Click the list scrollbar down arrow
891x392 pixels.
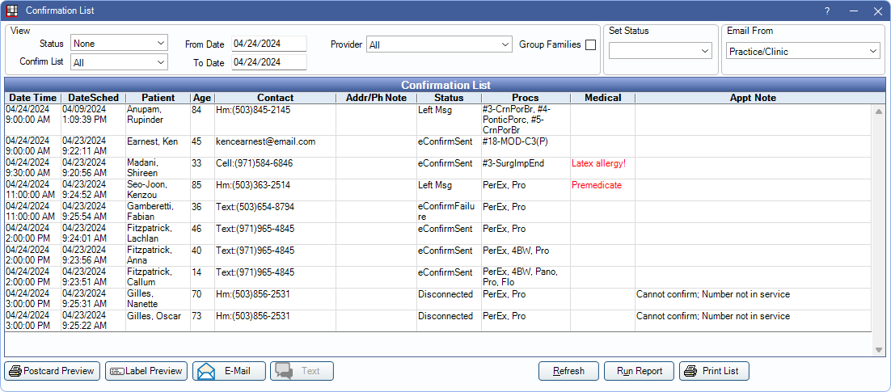879,350
